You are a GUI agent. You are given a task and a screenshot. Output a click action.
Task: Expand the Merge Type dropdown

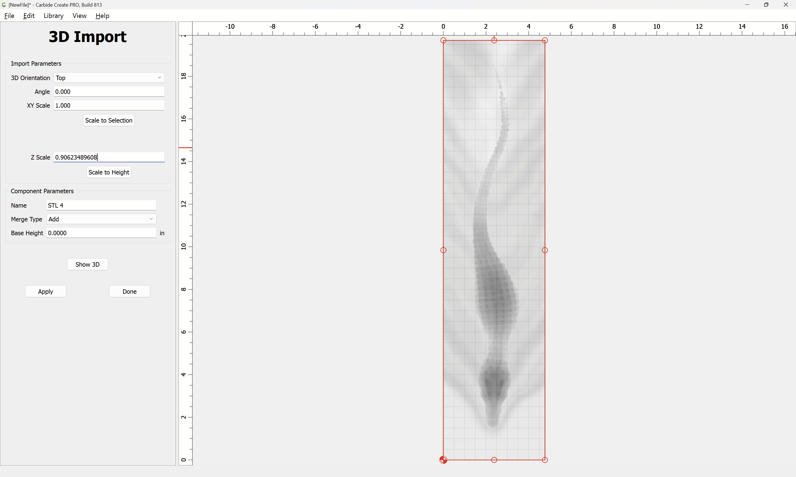pos(101,219)
